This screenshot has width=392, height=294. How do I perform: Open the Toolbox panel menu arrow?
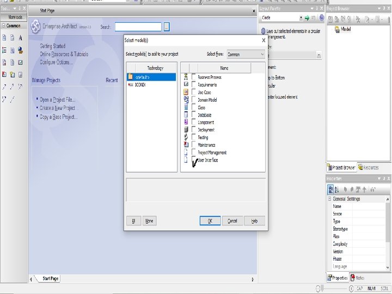pos(15,9)
